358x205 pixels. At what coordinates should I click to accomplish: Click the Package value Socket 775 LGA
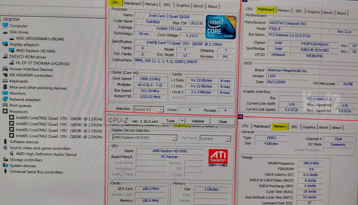click(x=169, y=29)
